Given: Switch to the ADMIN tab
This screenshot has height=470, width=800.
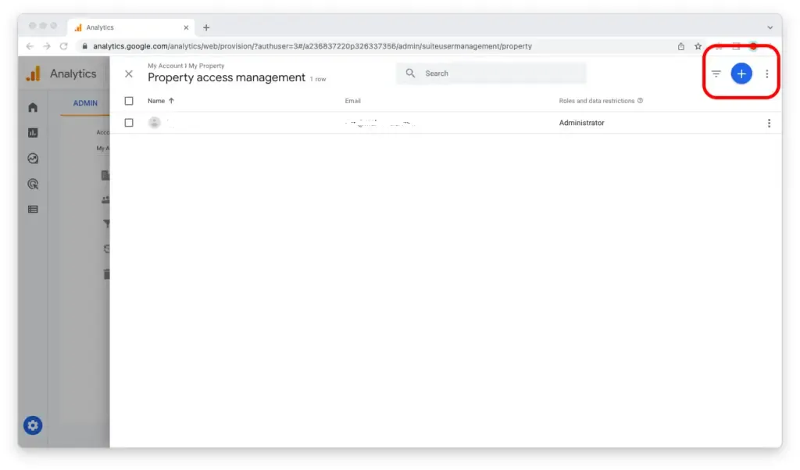Looking at the screenshot, I should [85, 103].
